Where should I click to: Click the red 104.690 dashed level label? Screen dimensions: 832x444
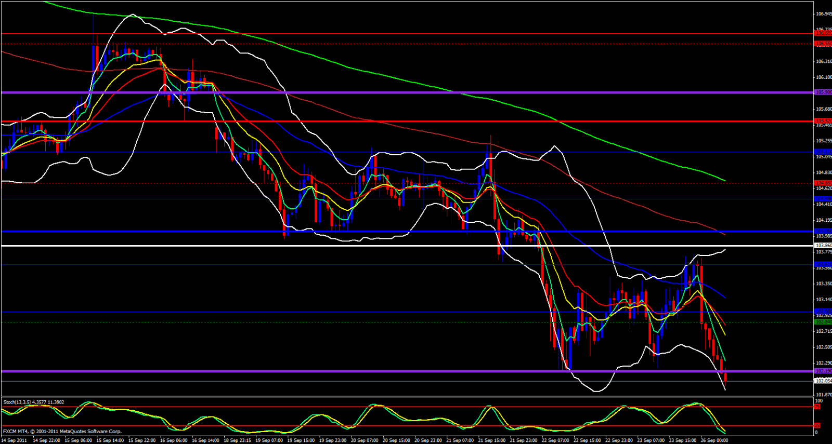click(823, 183)
